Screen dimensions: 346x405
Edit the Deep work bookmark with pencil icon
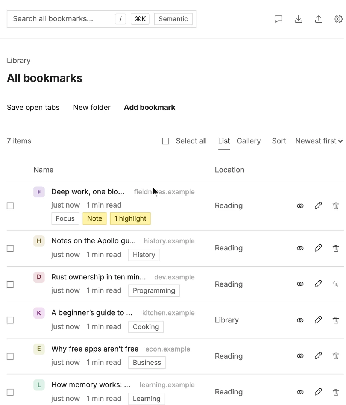coord(318,206)
